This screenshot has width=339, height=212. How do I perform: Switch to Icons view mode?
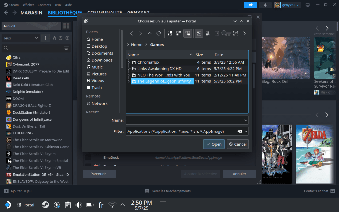pyautogui.click(x=170, y=33)
